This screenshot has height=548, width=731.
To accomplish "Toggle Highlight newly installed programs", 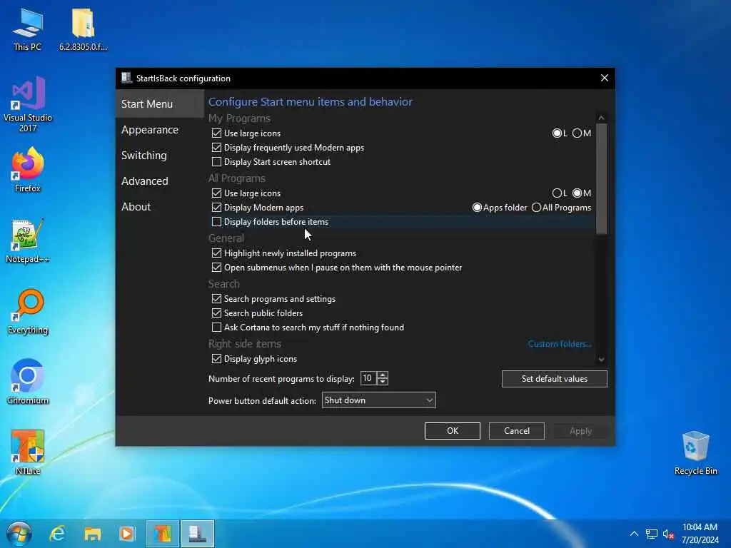I will pyautogui.click(x=216, y=253).
